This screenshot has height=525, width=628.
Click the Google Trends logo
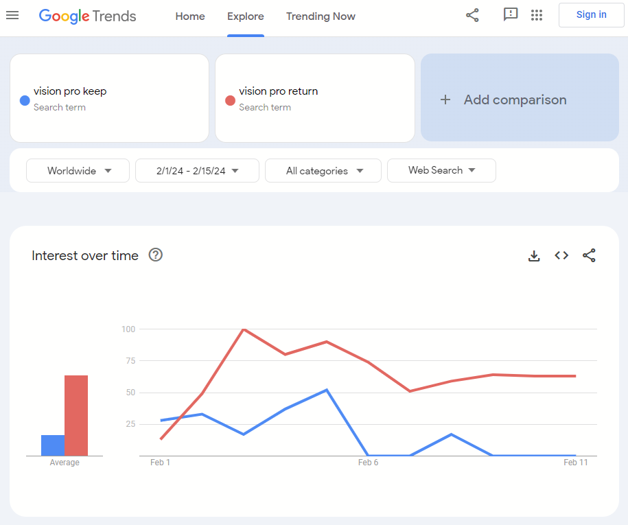(x=87, y=16)
